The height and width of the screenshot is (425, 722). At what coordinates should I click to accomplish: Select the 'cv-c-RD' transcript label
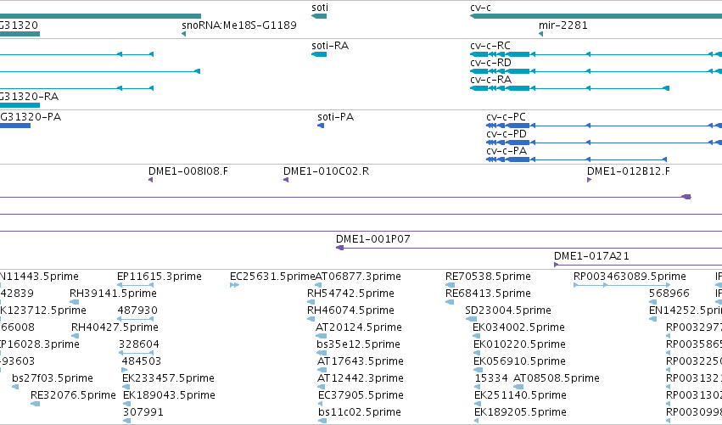point(490,63)
